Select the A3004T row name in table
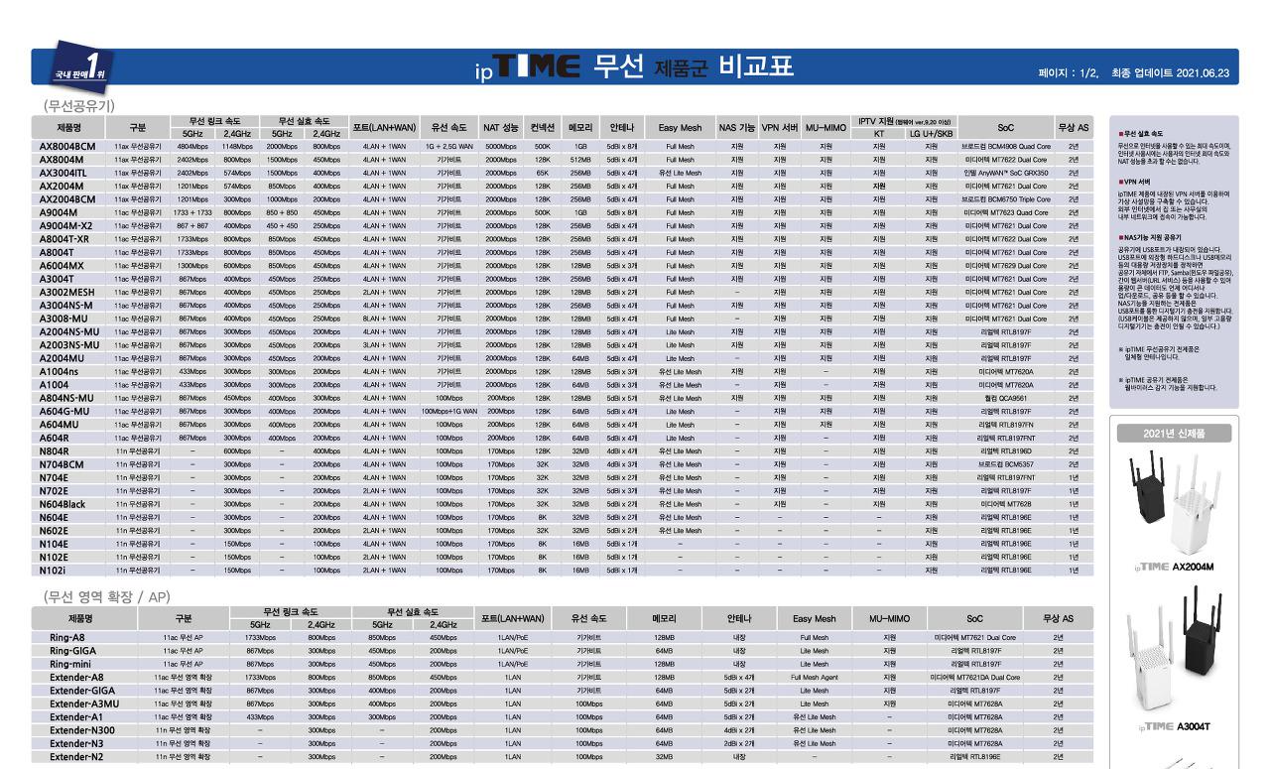The image size is (1270, 769). pos(56,279)
